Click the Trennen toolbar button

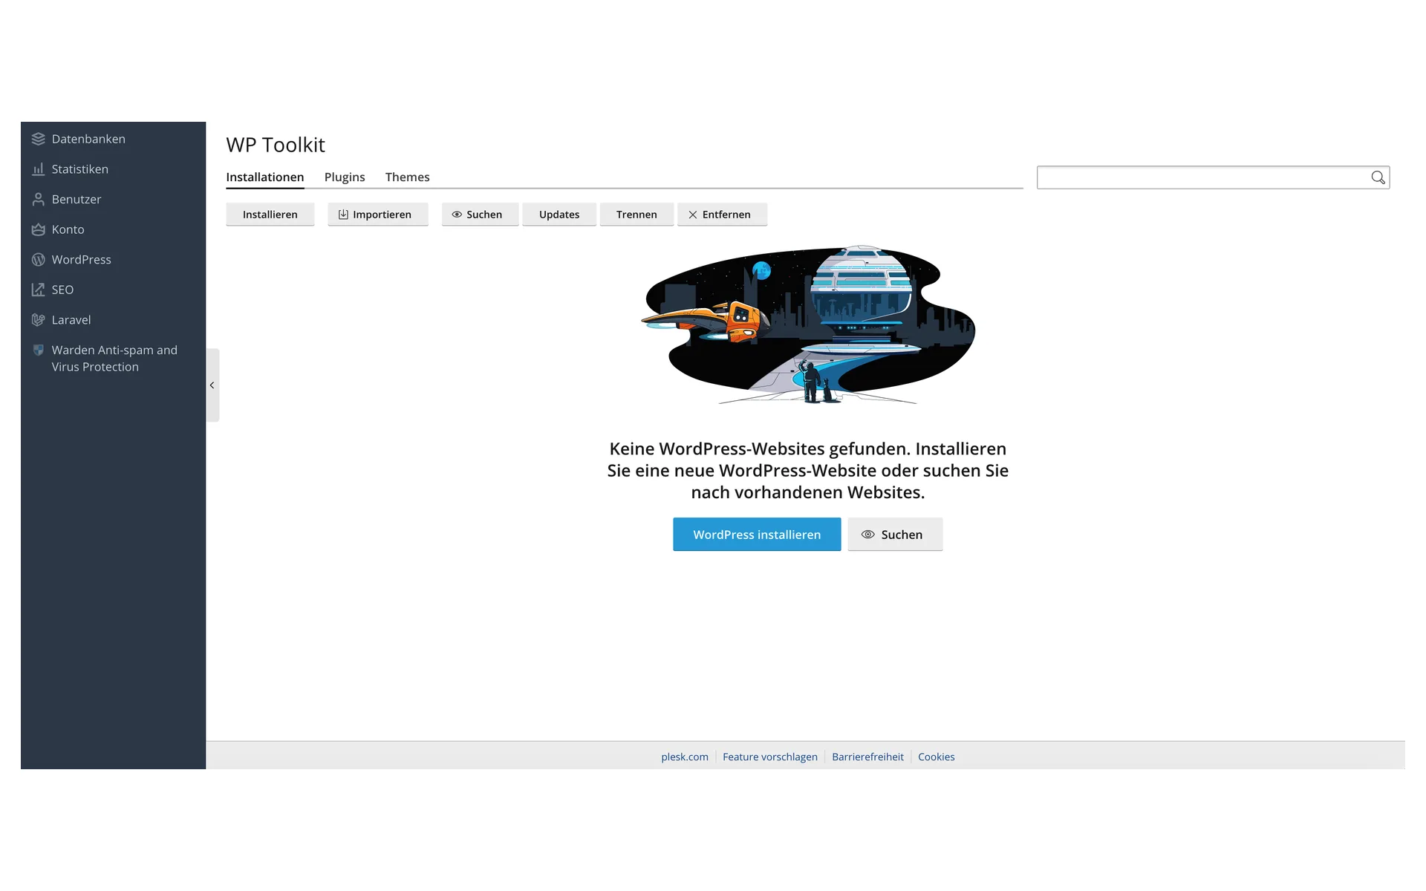[637, 215]
